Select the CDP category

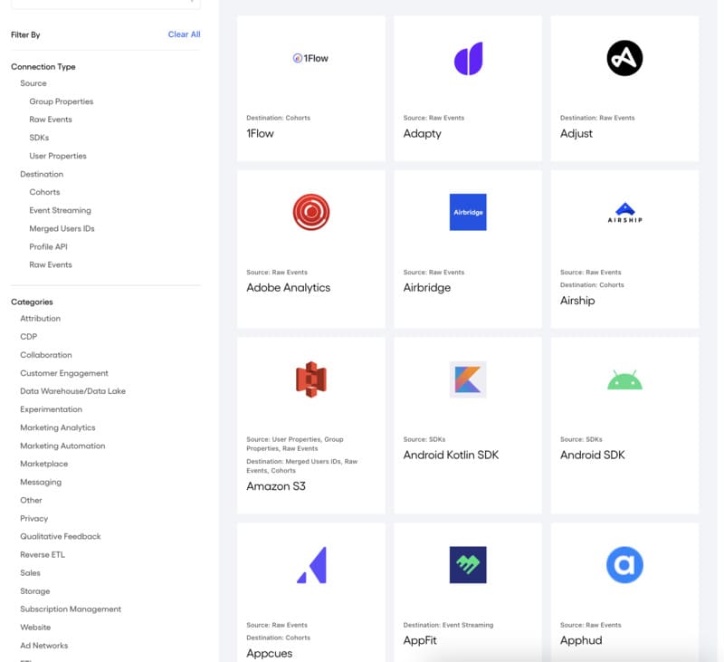point(28,336)
